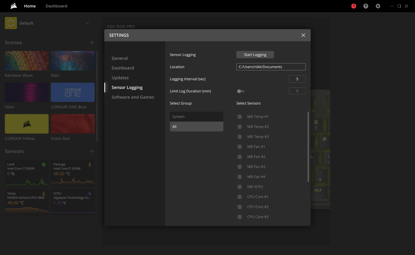
Task: Open Software and Games settings section
Action: pyautogui.click(x=133, y=97)
